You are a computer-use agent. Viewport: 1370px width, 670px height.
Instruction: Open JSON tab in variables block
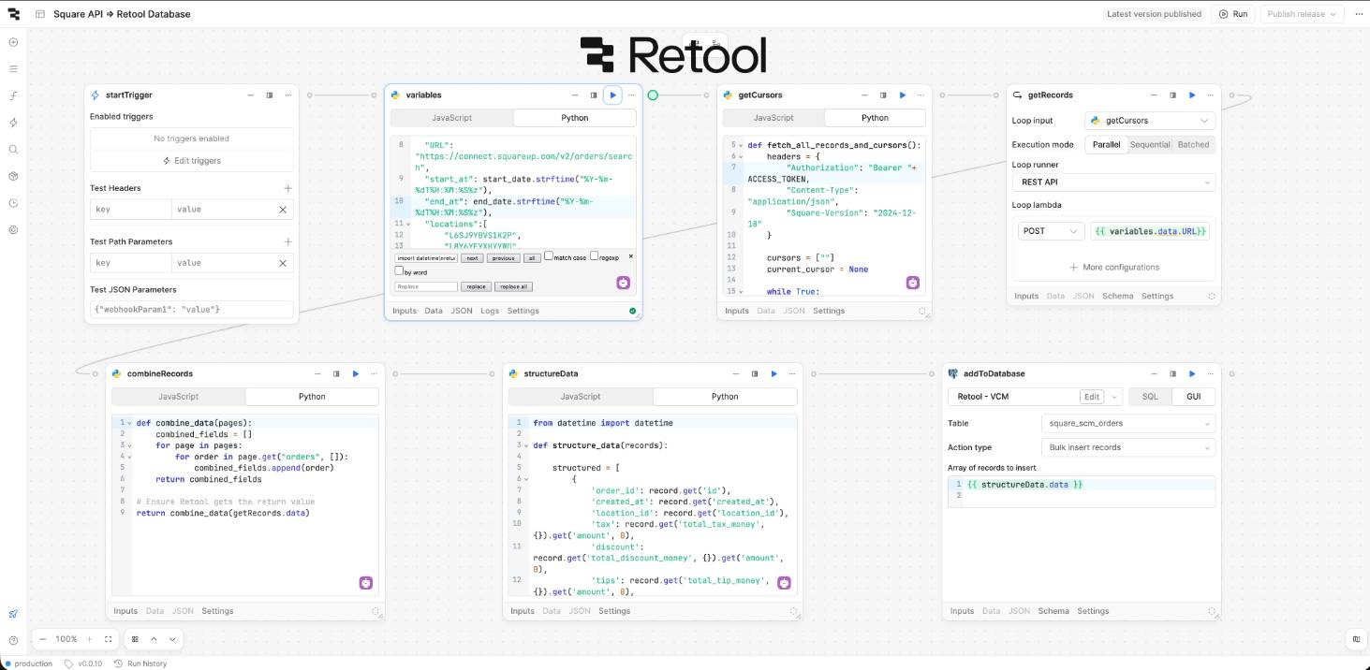pyautogui.click(x=462, y=311)
